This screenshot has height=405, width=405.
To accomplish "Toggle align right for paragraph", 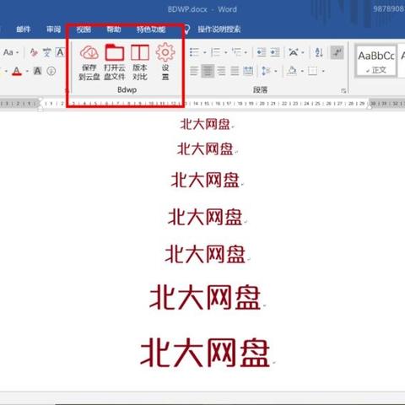I will tap(221, 71).
